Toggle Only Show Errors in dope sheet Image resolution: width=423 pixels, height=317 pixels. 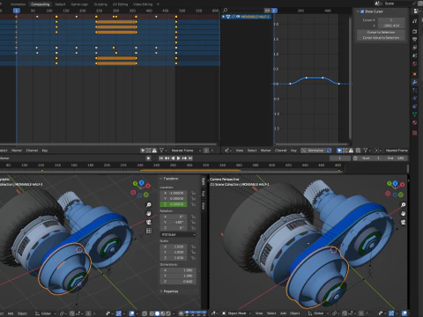(x=154, y=151)
